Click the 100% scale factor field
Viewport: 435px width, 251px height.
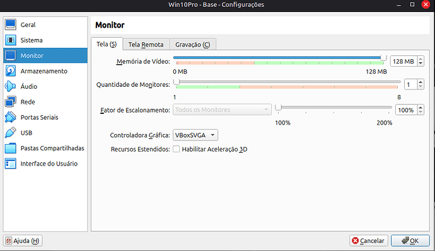(x=407, y=110)
